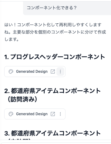Open second Generated Design via external-link icon
111x144 pixels.
tap(53, 114)
